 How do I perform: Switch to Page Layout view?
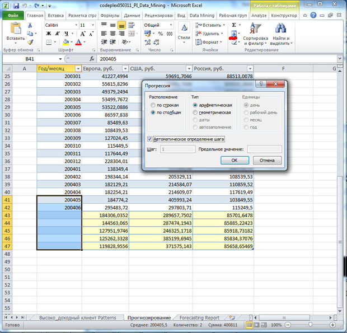(257, 325)
